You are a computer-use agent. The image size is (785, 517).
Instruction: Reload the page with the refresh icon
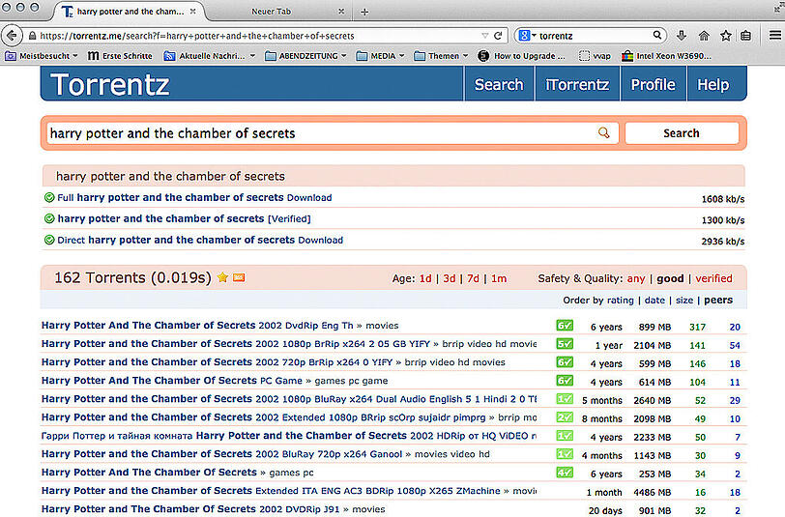tap(498, 36)
